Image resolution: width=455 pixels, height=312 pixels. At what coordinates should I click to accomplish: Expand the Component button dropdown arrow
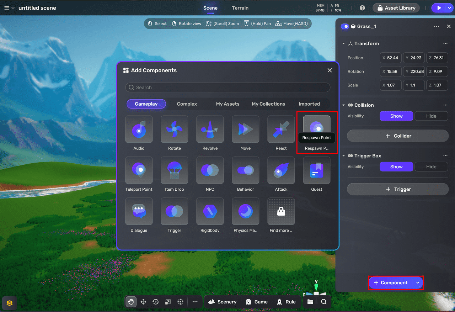(x=418, y=283)
